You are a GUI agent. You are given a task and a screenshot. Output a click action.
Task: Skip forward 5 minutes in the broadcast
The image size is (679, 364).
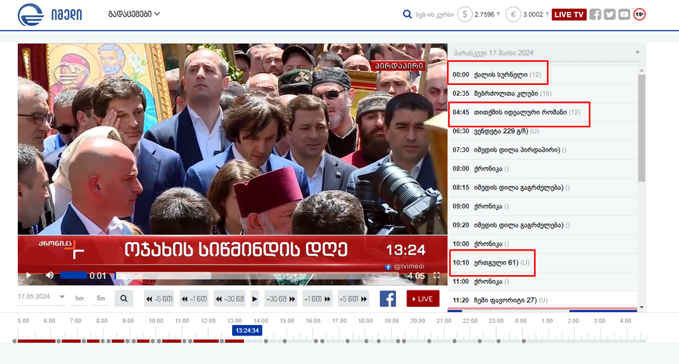353,298
